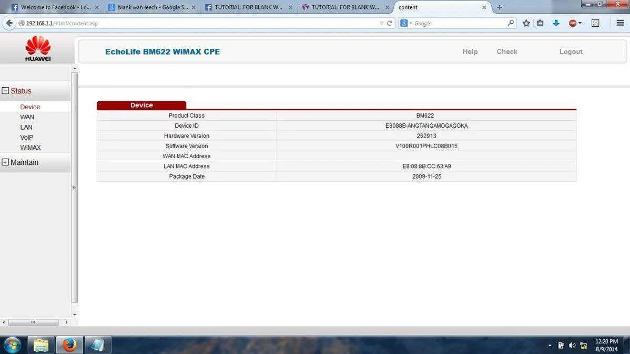Screen dimensions: 630x354
Task: Click Product Class value BM622
Action: click(425, 116)
